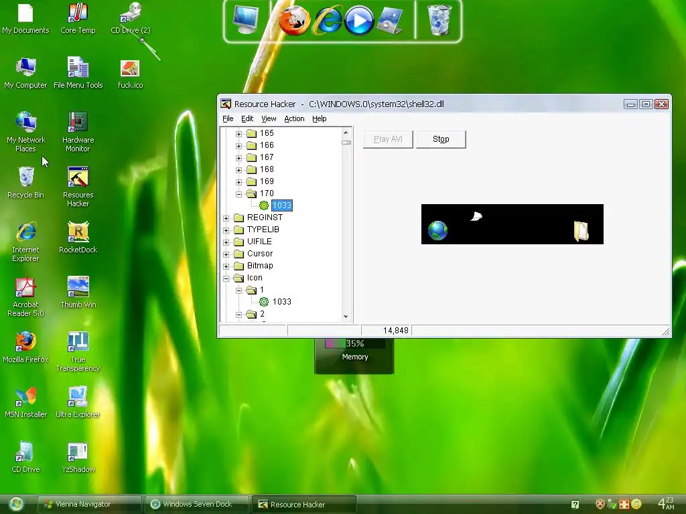
Task: Open the Action menu
Action: (x=294, y=118)
